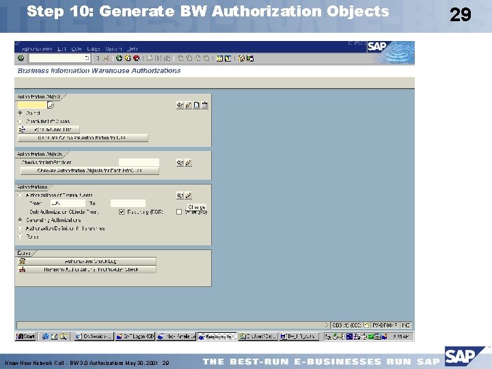Open the Authorizations menu
Screen dimensions: 492x369
pyautogui.click(x=37, y=49)
